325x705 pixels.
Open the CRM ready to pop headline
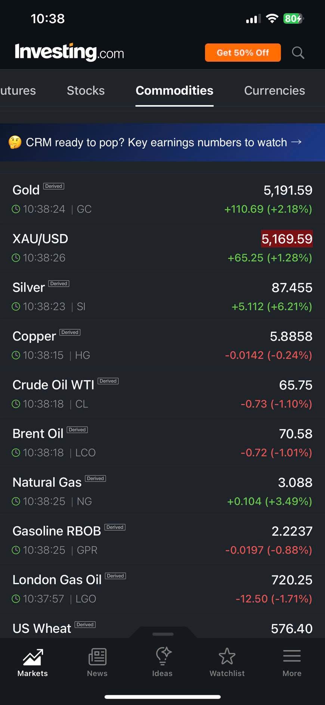156,142
